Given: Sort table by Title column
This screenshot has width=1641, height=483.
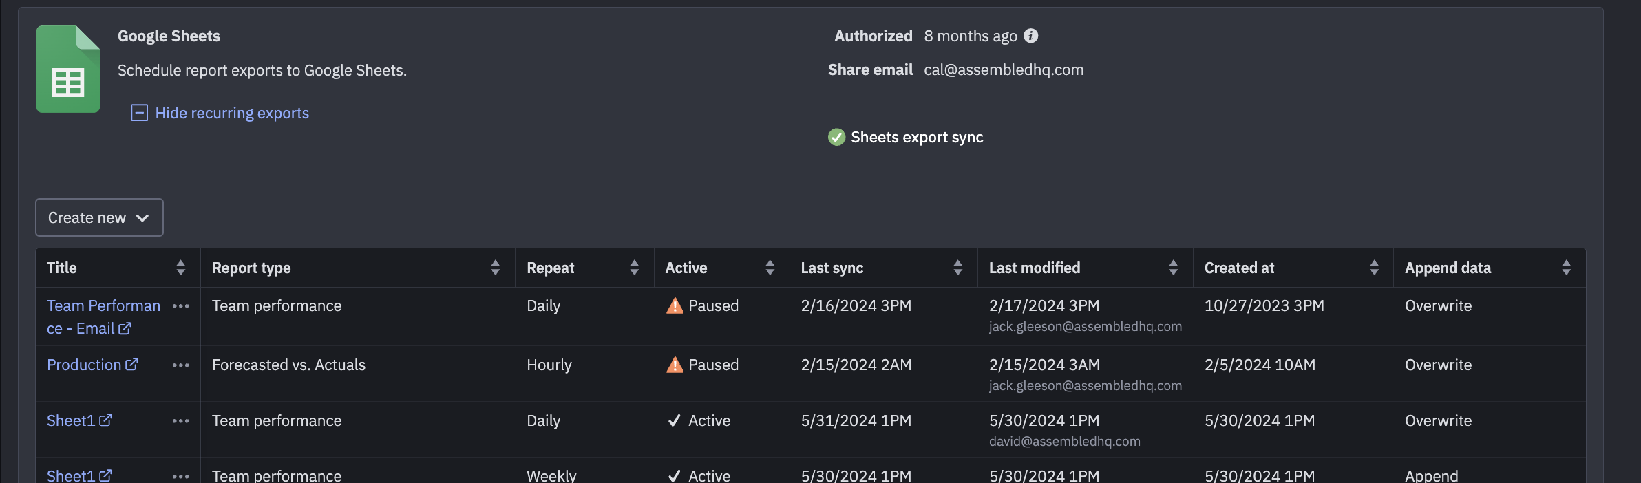Looking at the screenshot, I should point(180,268).
